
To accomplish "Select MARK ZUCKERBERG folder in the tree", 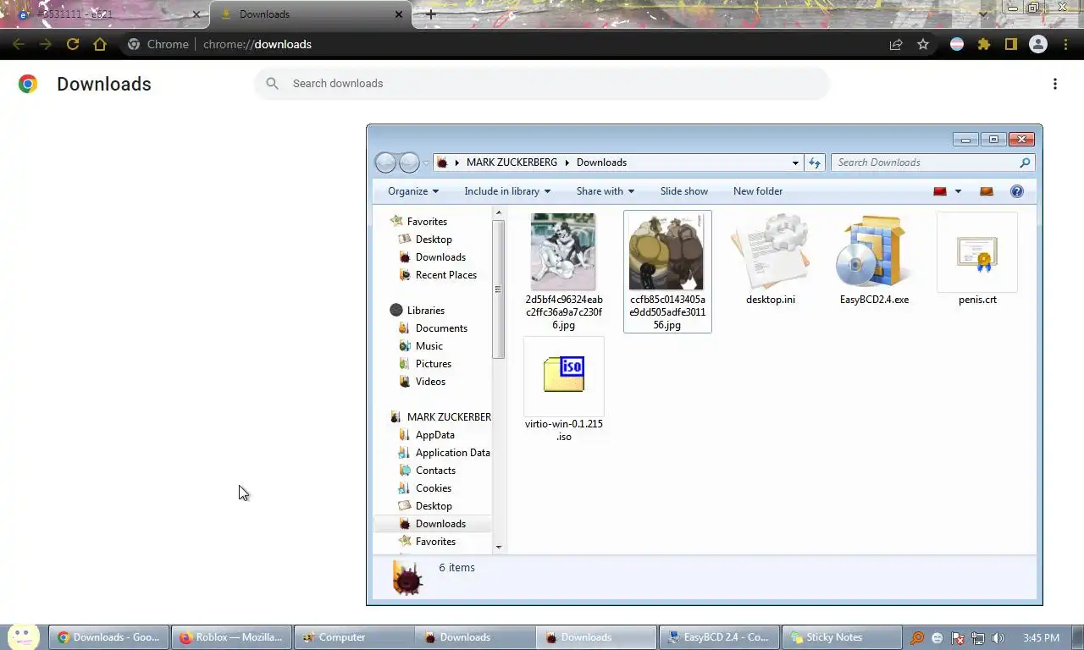I will point(449,417).
